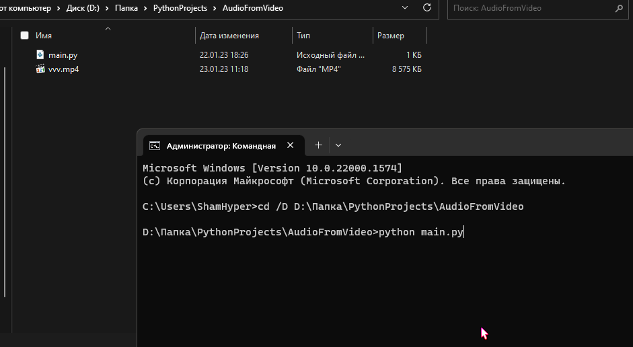The width and height of the screenshot is (633, 347).
Task: Open the terminal new-tab profile dropdown
Action: [338, 145]
